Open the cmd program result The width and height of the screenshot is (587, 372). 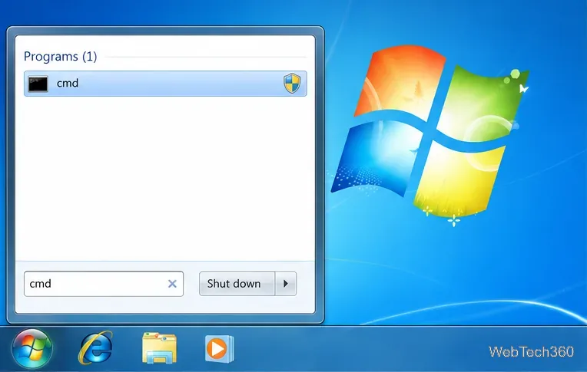pyautogui.click(x=165, y=84)
